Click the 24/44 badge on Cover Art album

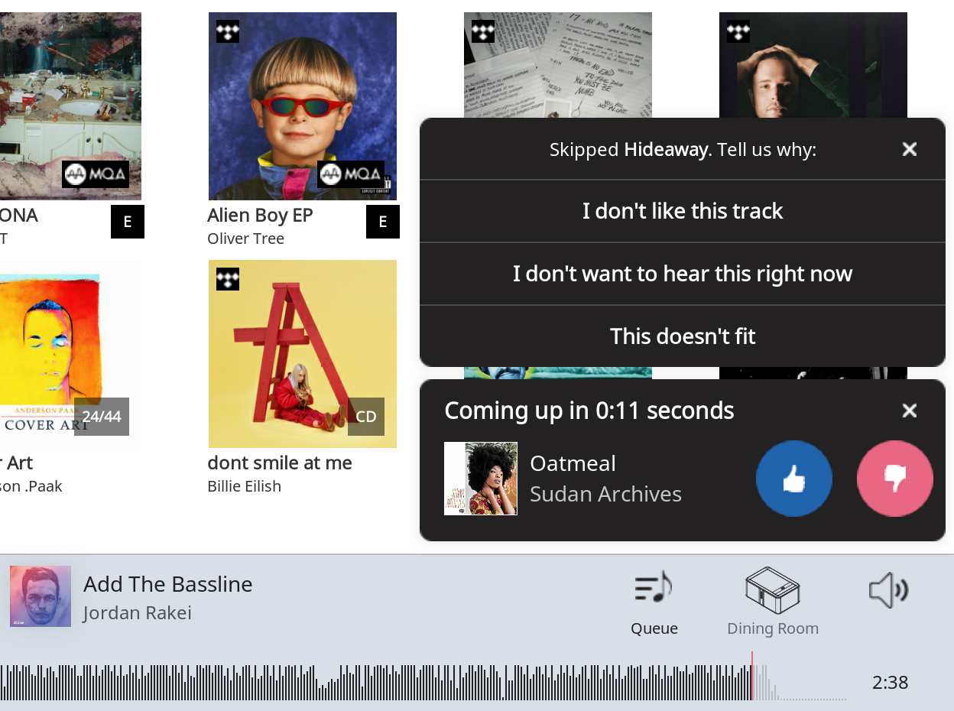click(102, 417)
